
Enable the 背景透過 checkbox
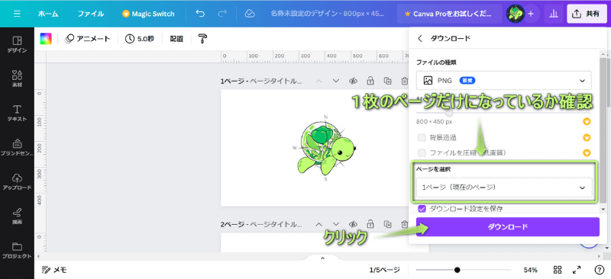[422, 137]
